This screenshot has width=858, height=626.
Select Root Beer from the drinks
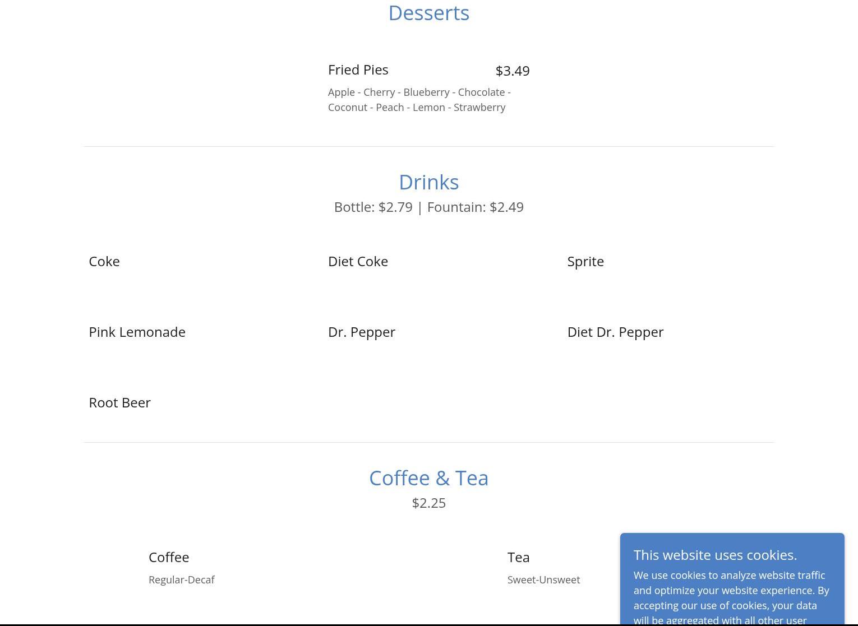pyautogui.click(x=119, y=403)
